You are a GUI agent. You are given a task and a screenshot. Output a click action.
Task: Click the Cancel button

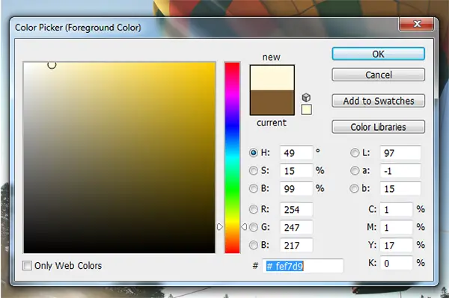(x=378, y=75)
